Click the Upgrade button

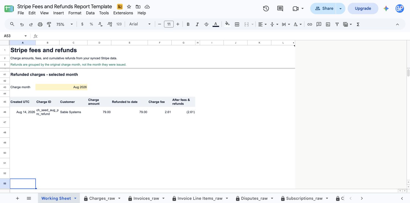(363, 9)
